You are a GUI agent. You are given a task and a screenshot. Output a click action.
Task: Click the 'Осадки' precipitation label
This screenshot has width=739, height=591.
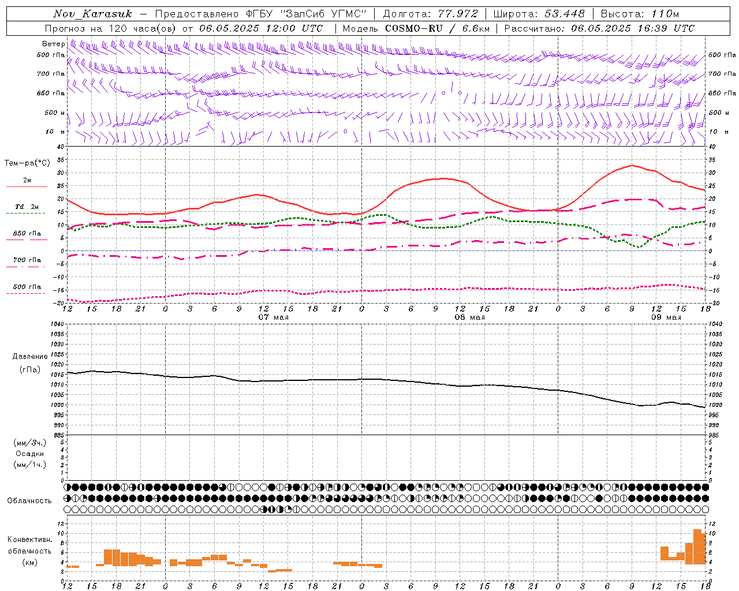pos(30,454)
